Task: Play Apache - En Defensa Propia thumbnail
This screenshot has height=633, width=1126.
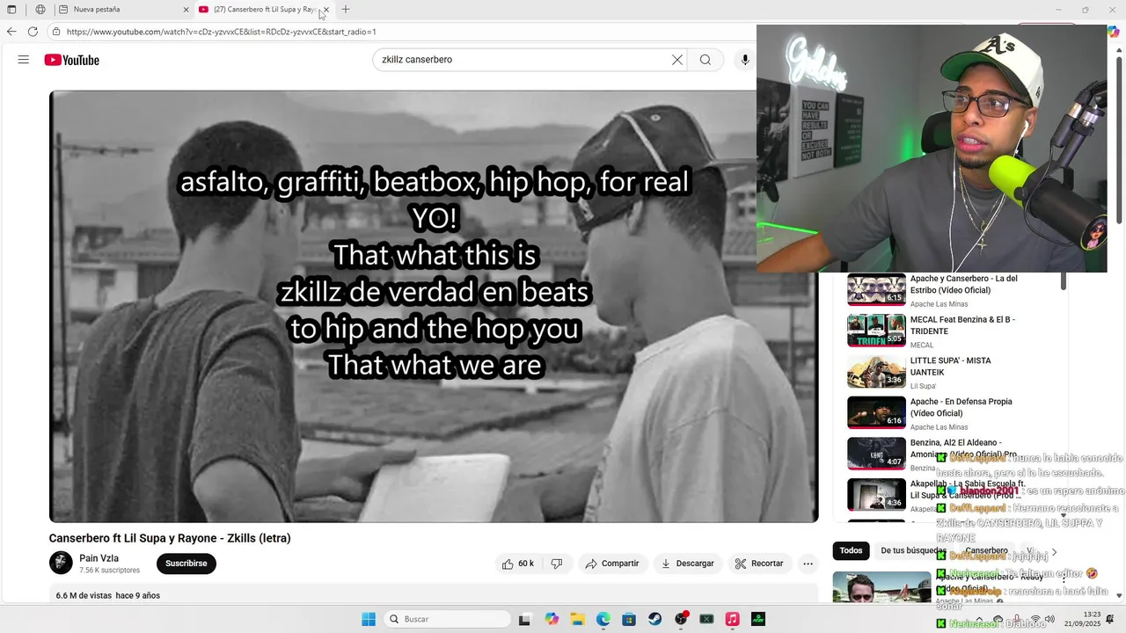Action: click(x=876, y=412)
